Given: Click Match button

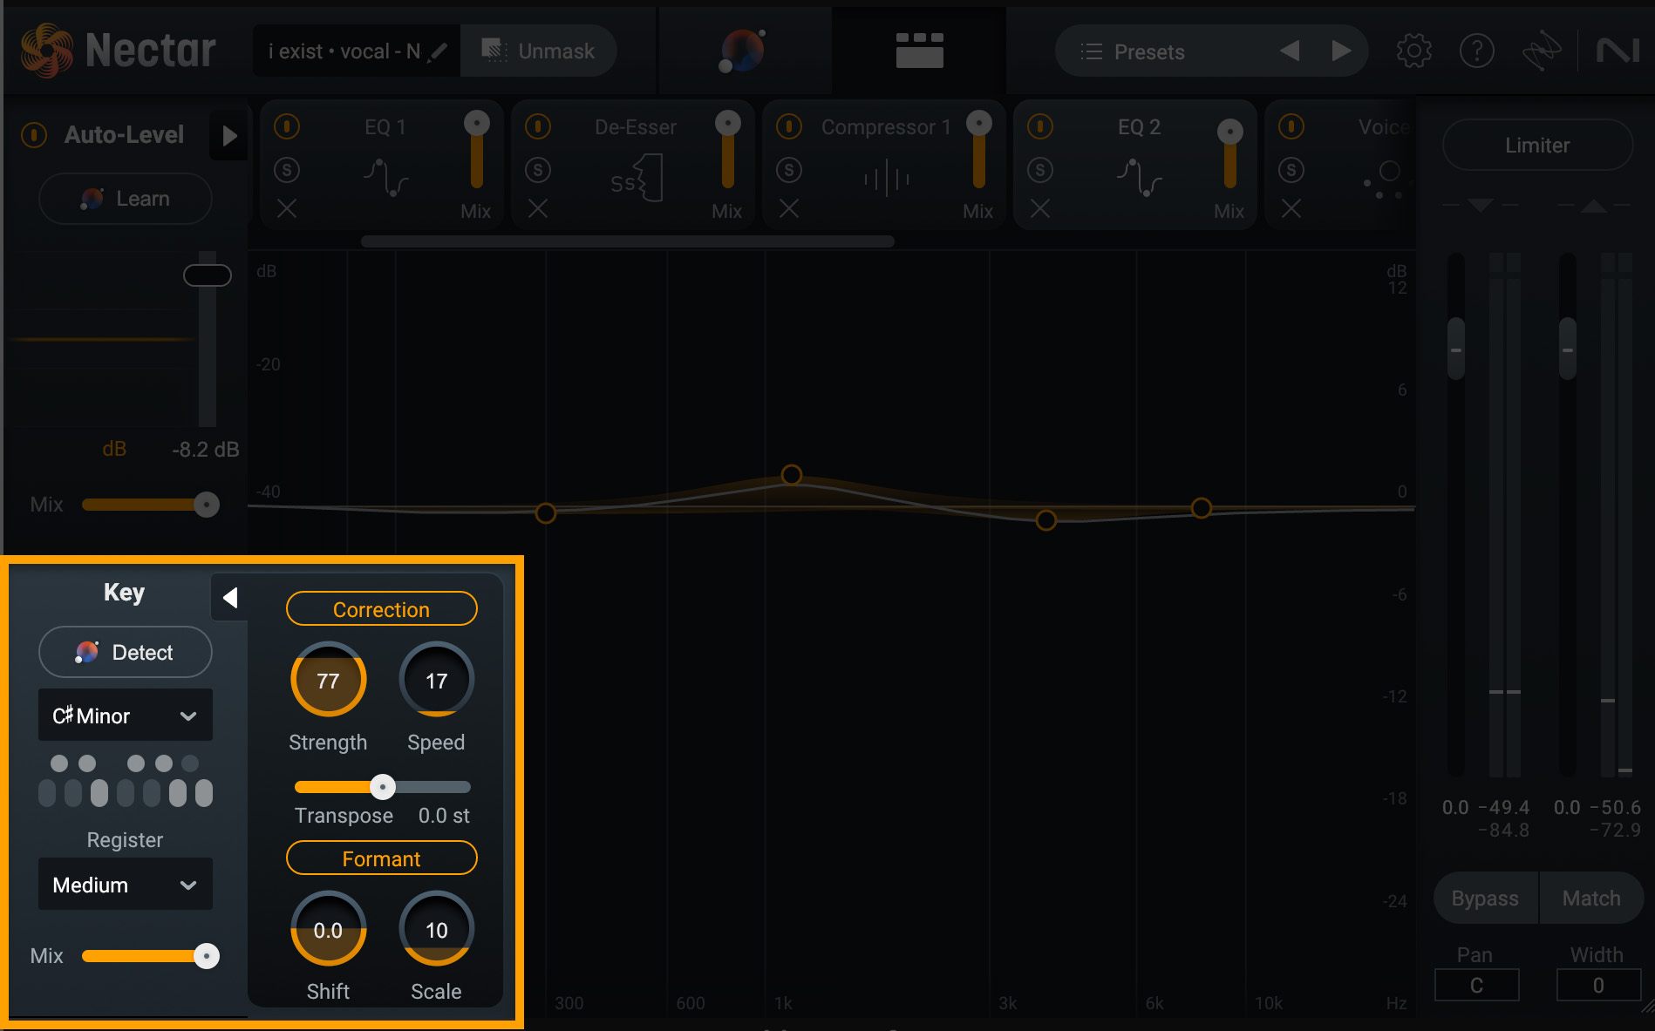Looking at the screenshot, I should click(x=1591, y=898).
